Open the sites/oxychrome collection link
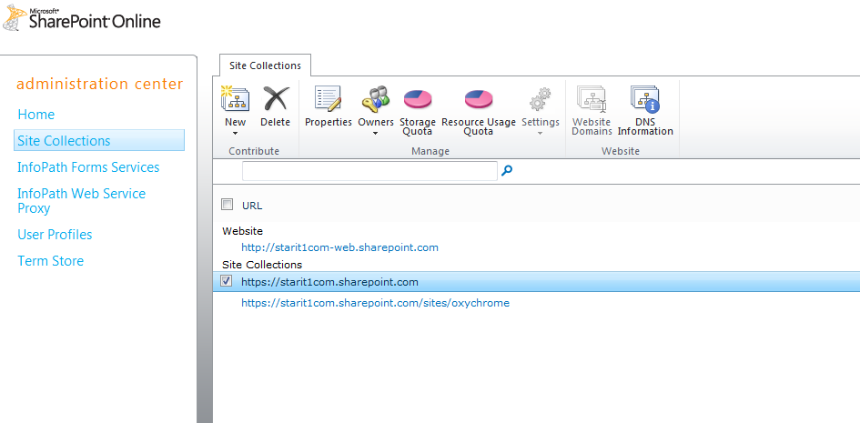Viewport: 860px width, 423px height. [x=375, y=302]
